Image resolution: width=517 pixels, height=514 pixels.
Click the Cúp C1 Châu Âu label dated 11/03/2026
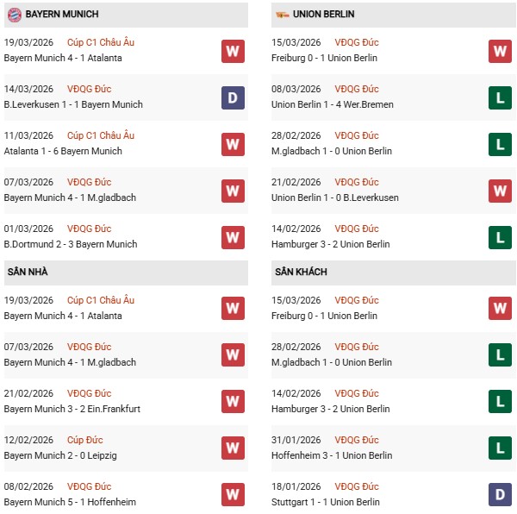click(x=106, y=135)
